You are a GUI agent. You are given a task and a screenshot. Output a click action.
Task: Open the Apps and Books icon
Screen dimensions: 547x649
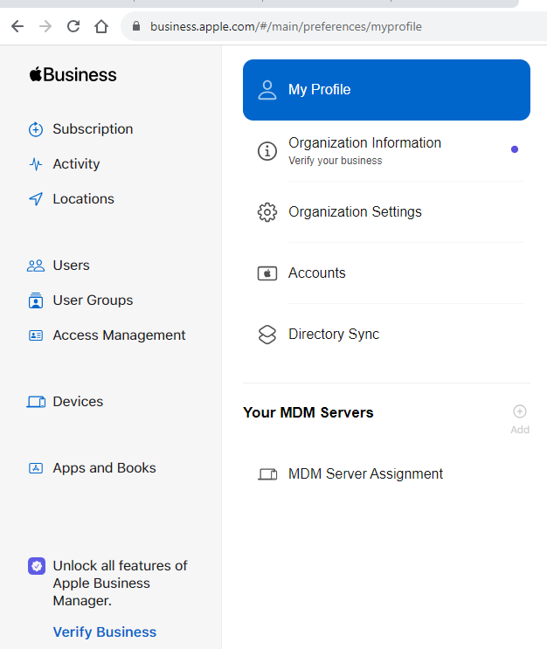36,468
